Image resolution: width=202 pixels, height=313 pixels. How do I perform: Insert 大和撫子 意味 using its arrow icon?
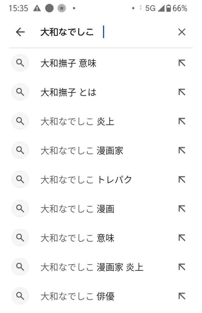click(x=182, y=63)
